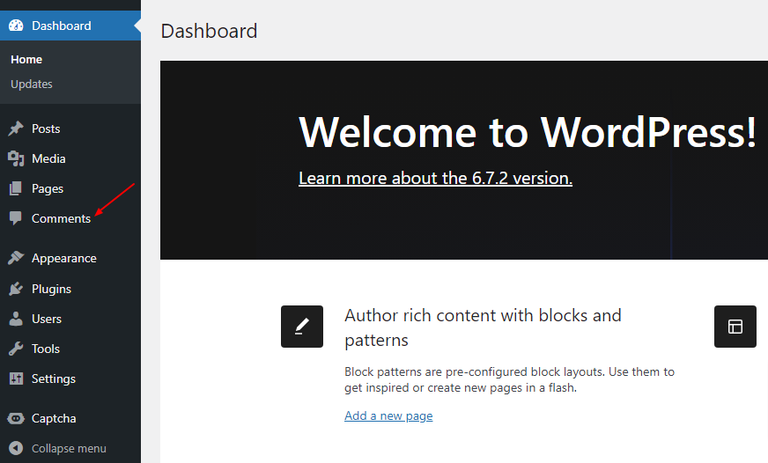768x463 pixels.
Task: Click the Appearance paintbrush icon
Action: click(x=16, y=258)
